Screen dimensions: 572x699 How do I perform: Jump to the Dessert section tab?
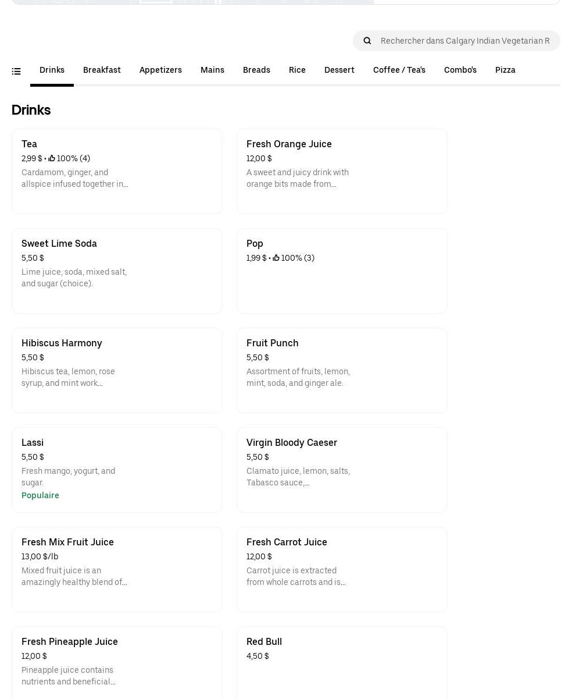(x=339, y=70)
